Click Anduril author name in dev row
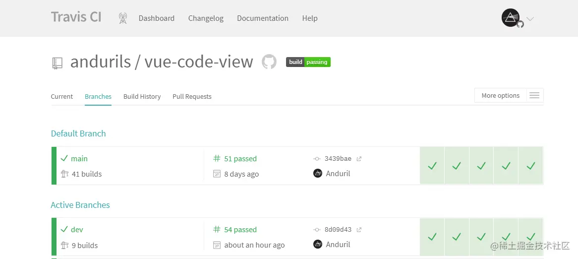 click(338, 244)
